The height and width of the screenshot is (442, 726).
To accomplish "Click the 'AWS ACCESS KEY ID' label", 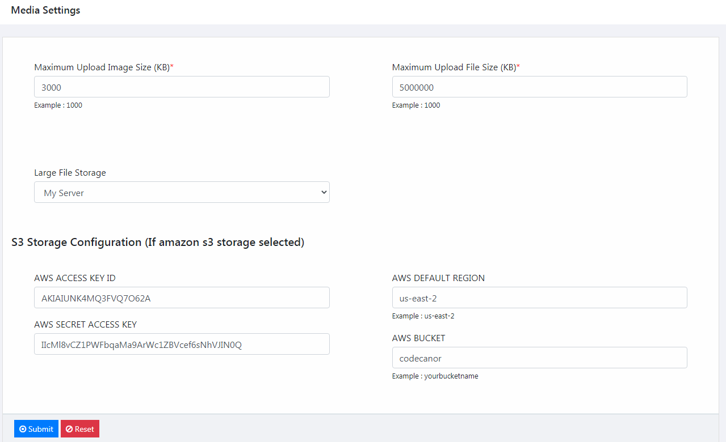I will click(x=75, y=278).
